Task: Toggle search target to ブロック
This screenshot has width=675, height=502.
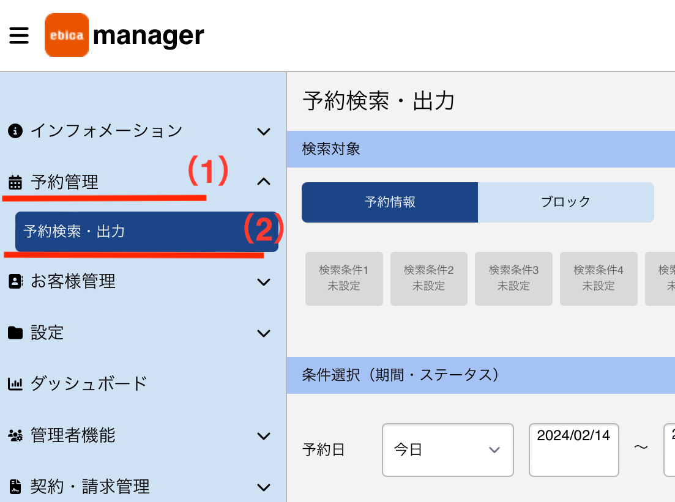Action: 565,202
